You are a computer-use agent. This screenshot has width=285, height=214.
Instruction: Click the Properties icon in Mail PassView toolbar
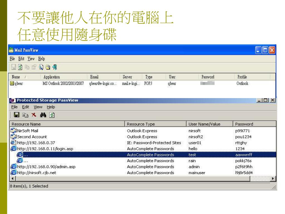(x=34, y=67)
